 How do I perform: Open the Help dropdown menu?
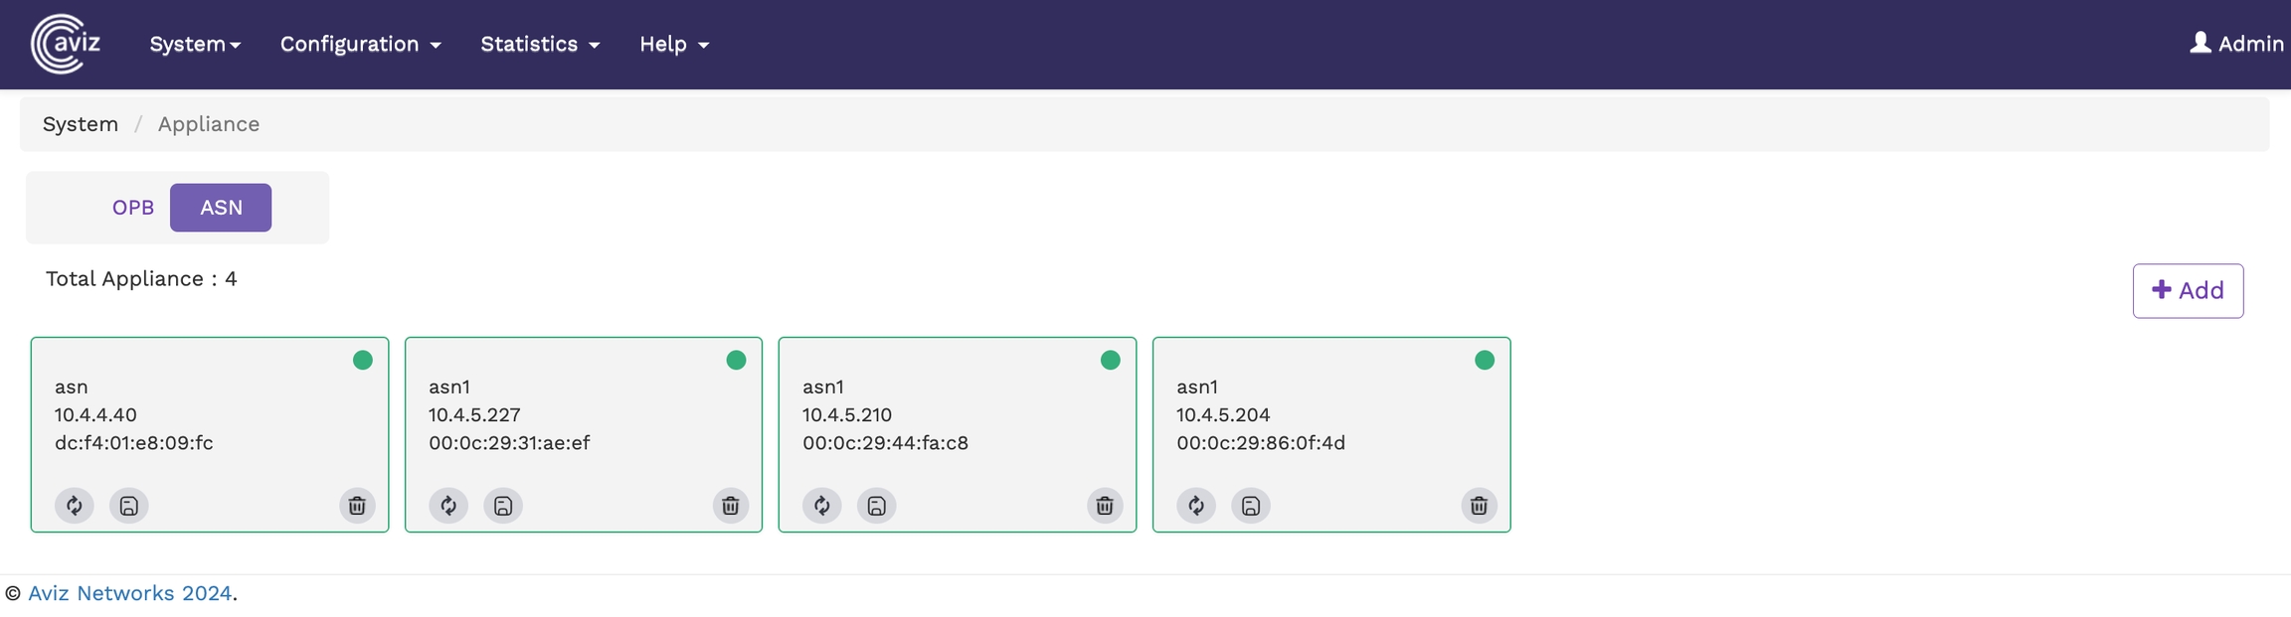point(674,45)
